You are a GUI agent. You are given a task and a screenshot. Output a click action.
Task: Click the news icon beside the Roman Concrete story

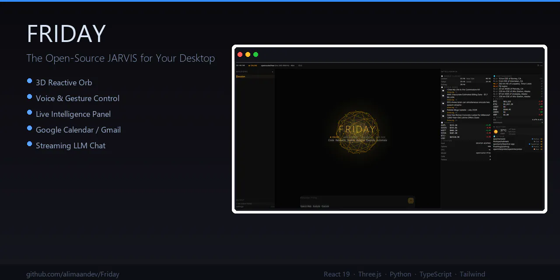click(443, 116)
